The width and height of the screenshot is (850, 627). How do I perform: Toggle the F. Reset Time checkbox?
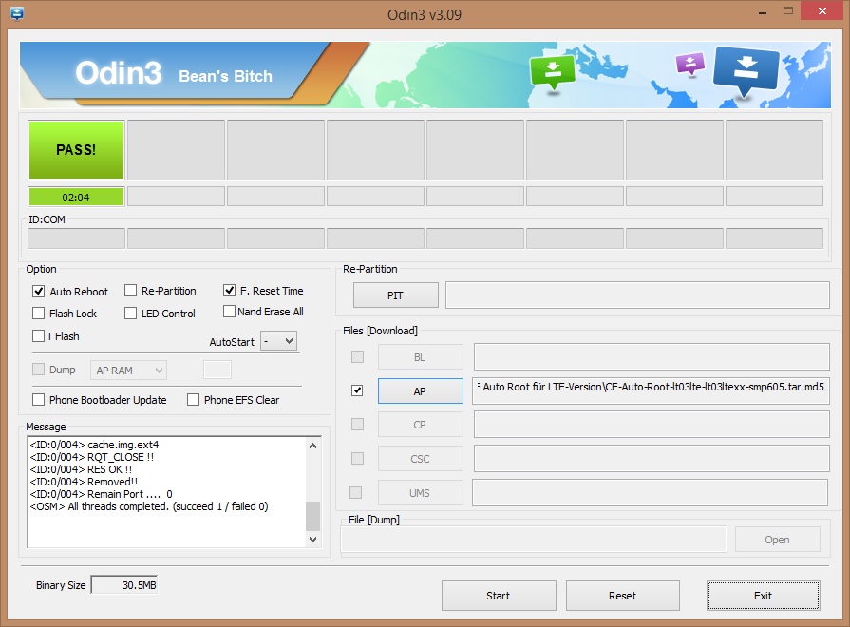229,291
